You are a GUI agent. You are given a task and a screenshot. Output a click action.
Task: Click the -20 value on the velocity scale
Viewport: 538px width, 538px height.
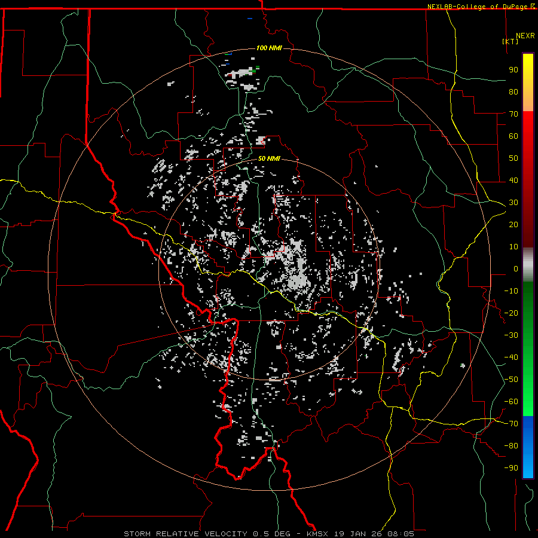(511, 313)
